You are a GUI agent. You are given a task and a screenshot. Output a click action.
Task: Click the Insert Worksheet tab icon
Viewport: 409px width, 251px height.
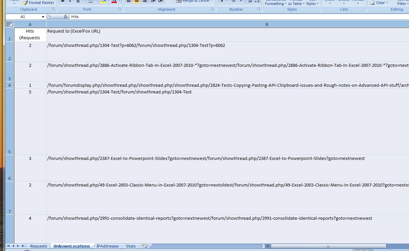tap(145, 246)
